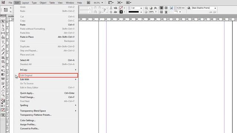Select the Pencil tool
The width and height of the screenshot is (237, 133).
3,54
